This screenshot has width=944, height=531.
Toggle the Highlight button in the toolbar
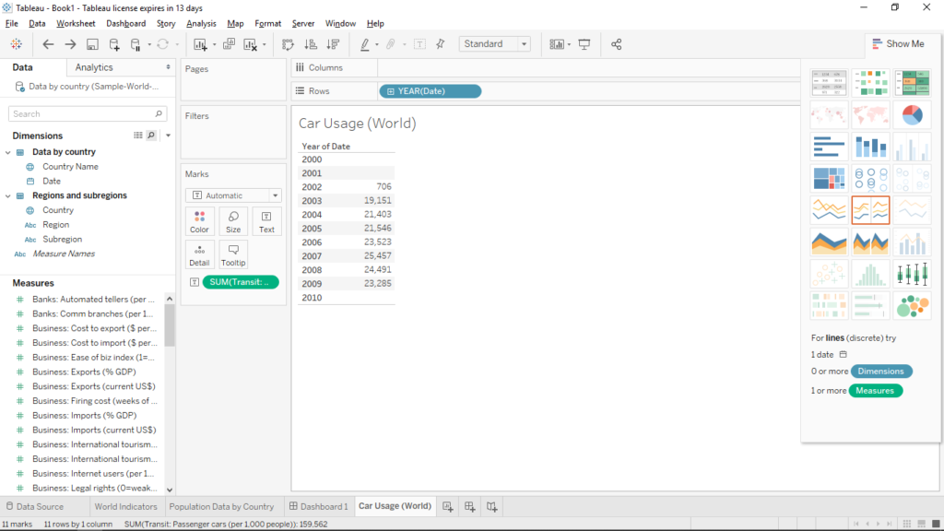coord(365,43)
